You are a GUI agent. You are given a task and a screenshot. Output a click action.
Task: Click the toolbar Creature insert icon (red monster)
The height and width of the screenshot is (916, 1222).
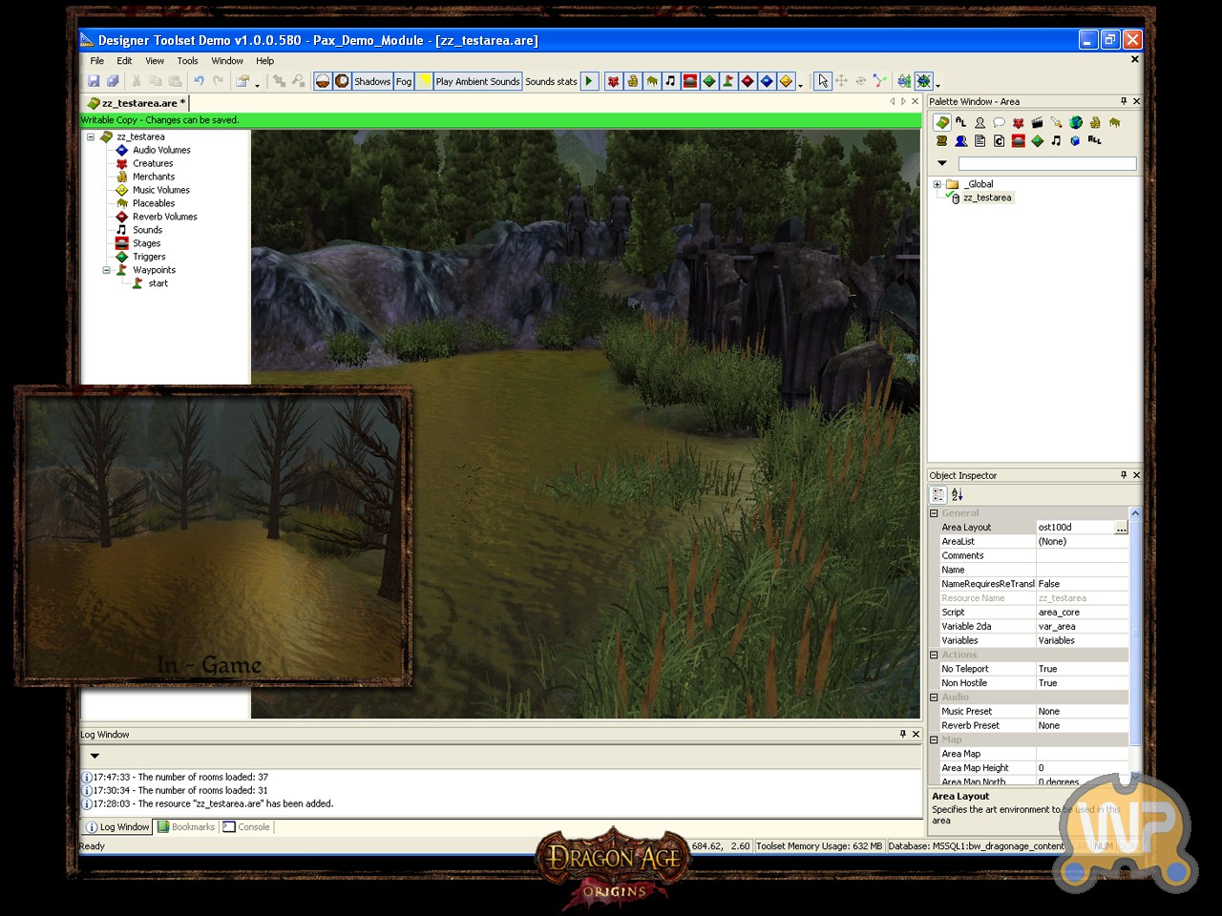pyautogui.click(x=613, y=81)
